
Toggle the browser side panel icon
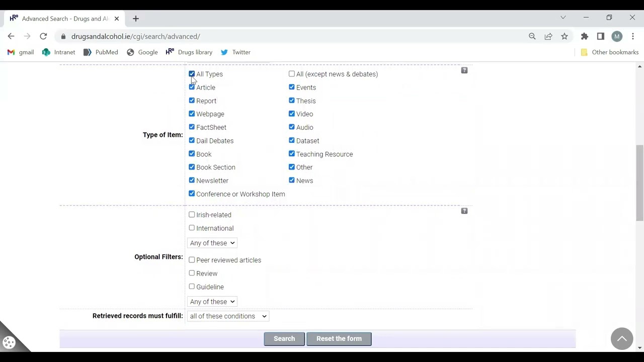(601, 36)
